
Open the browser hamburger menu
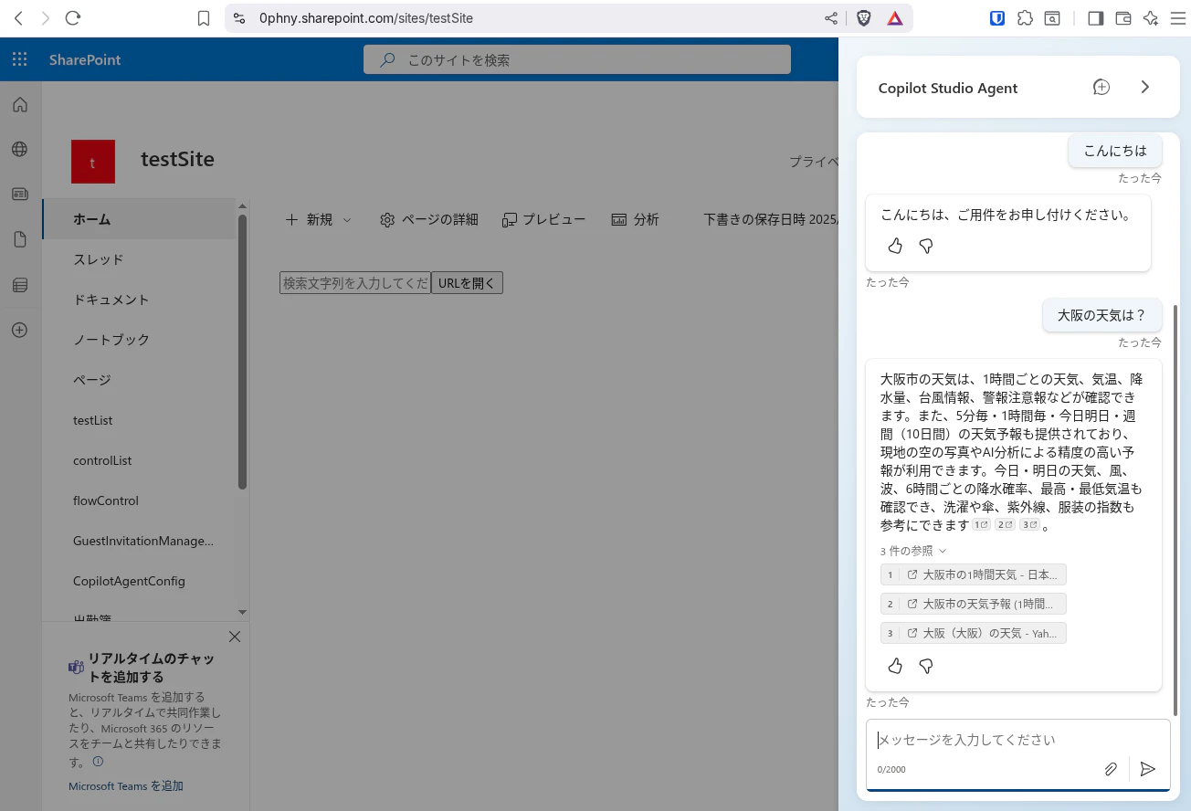(1177, 18)
